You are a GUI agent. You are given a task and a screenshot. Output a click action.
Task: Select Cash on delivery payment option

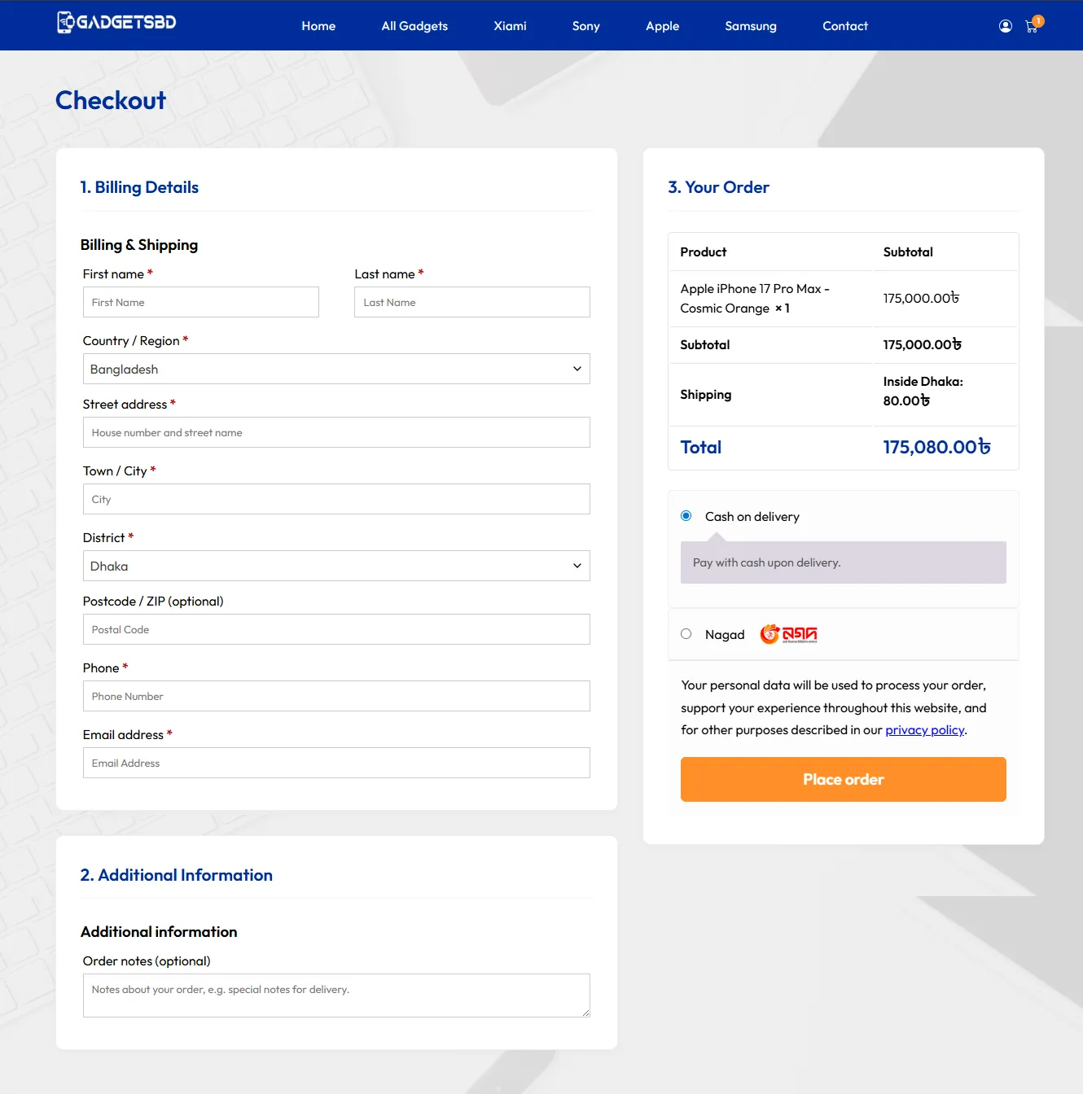[686, 516]
